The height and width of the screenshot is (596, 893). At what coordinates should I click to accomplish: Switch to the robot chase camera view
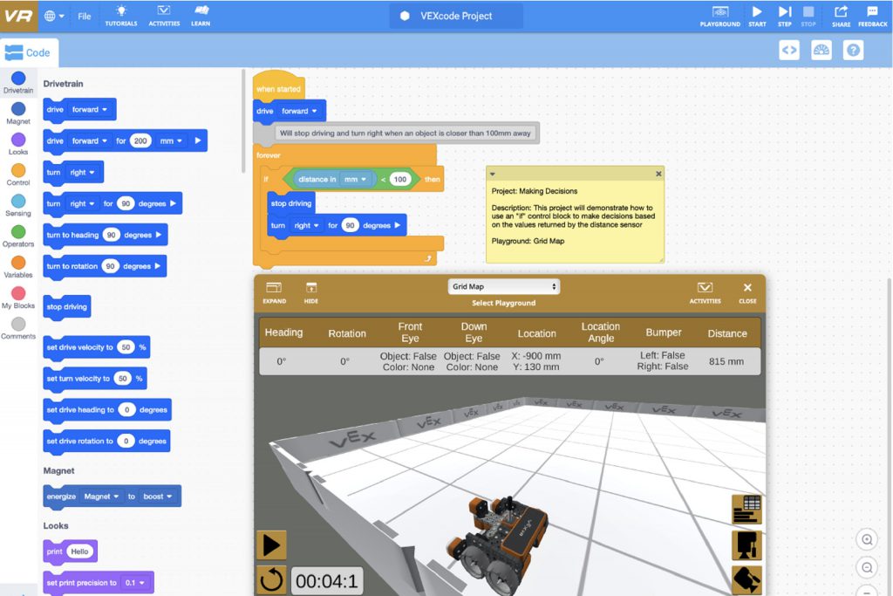pyautogui.click(x=746, y=545)
